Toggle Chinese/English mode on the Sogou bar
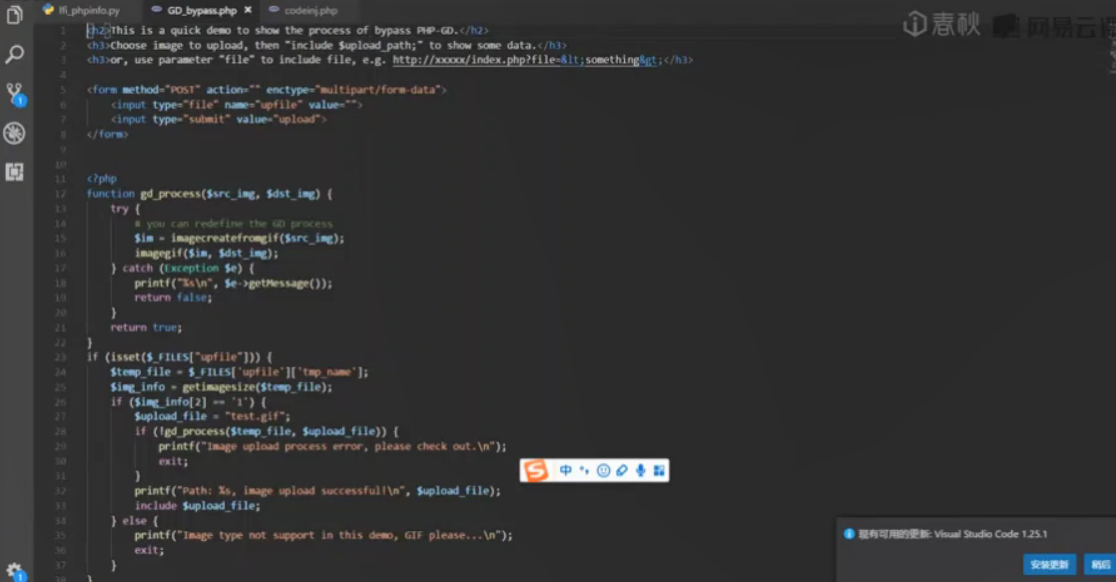Viewport: 1116px width, 582px height. pos(565,470)
